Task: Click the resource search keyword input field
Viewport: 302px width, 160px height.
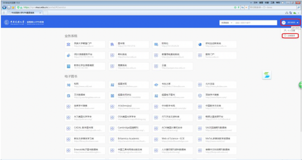Action: coord(255,23)
